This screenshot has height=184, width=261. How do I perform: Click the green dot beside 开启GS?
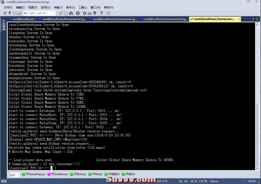tap(123, 174)
